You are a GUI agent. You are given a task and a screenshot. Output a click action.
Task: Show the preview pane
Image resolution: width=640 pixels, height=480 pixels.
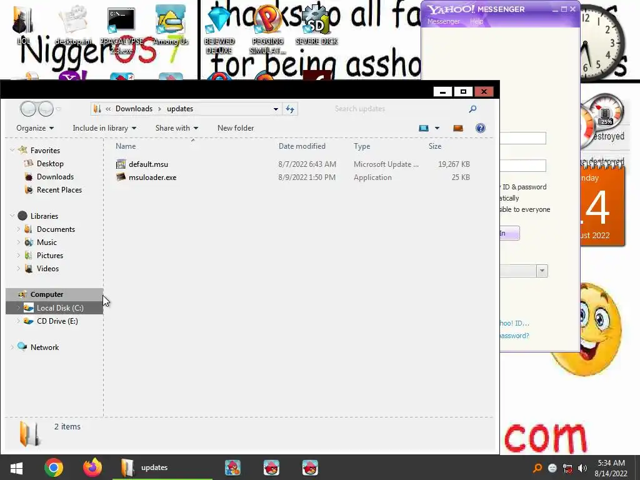coord(458,128)
